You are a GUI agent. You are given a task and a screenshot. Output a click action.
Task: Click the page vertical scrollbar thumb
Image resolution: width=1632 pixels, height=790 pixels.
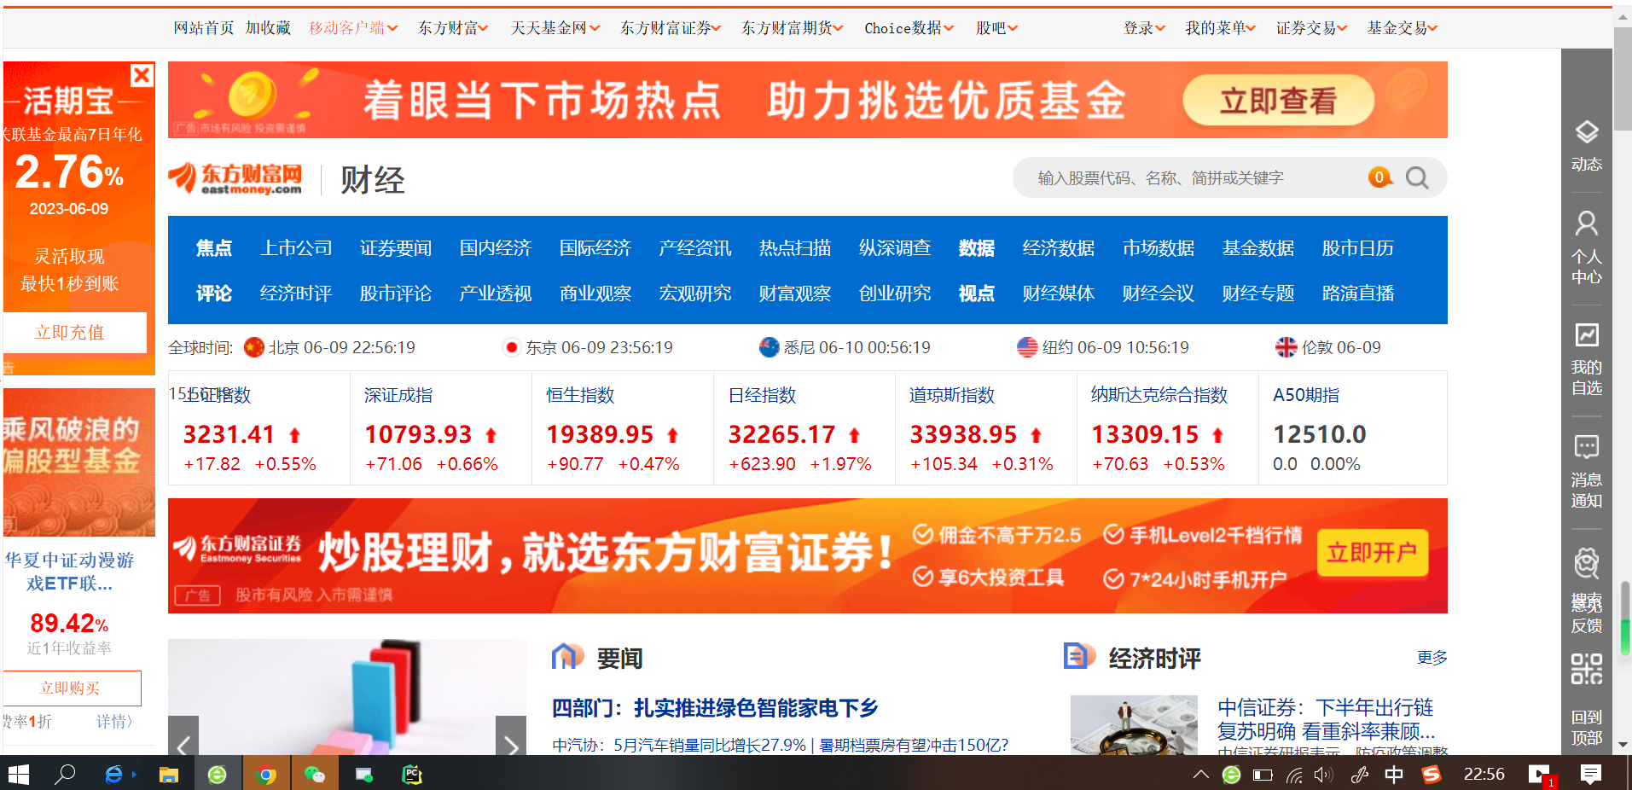point(1623,77)
